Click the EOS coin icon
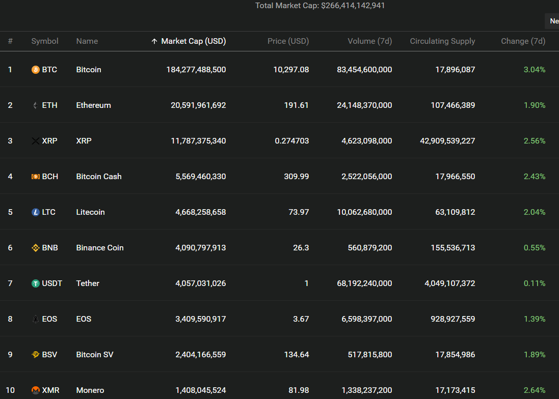 [36, 319]
